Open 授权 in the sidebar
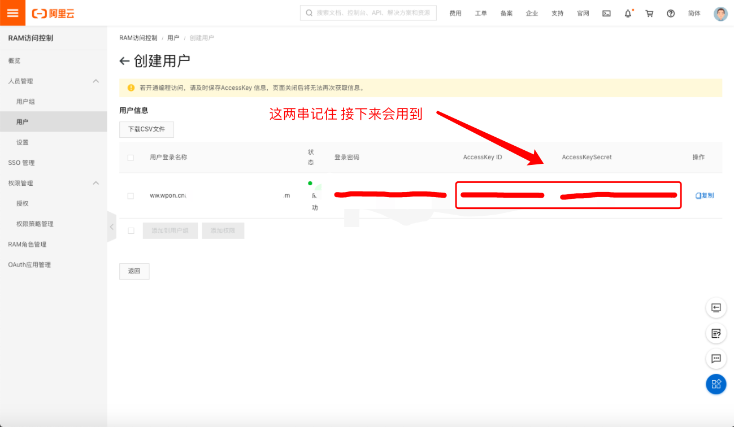The image size is (734, 427). point(22,203)
